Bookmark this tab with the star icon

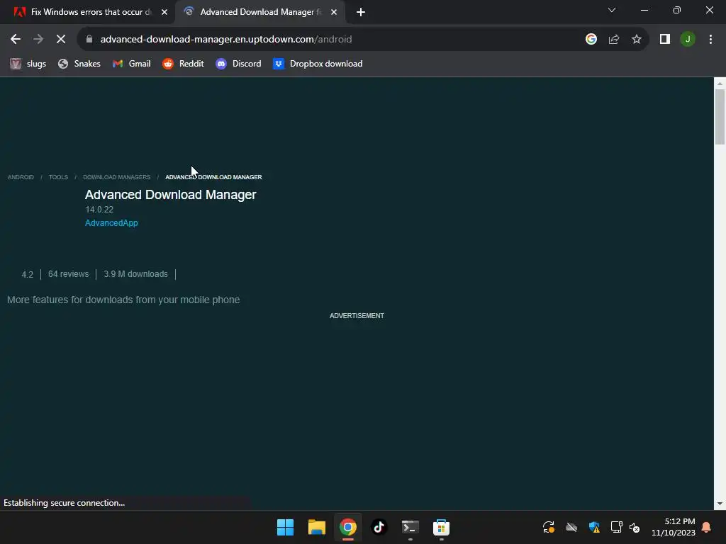point(637,40)
